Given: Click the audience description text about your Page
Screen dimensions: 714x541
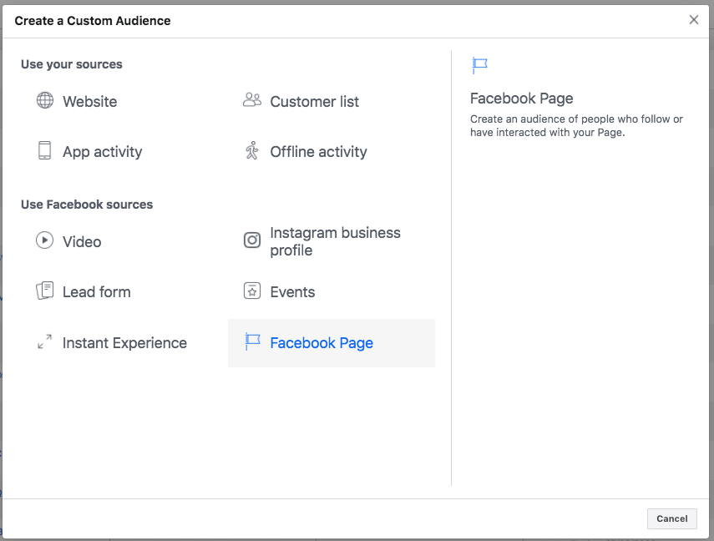Looking at the screenshot, I should pyautogui.click(x=576, y=126).
